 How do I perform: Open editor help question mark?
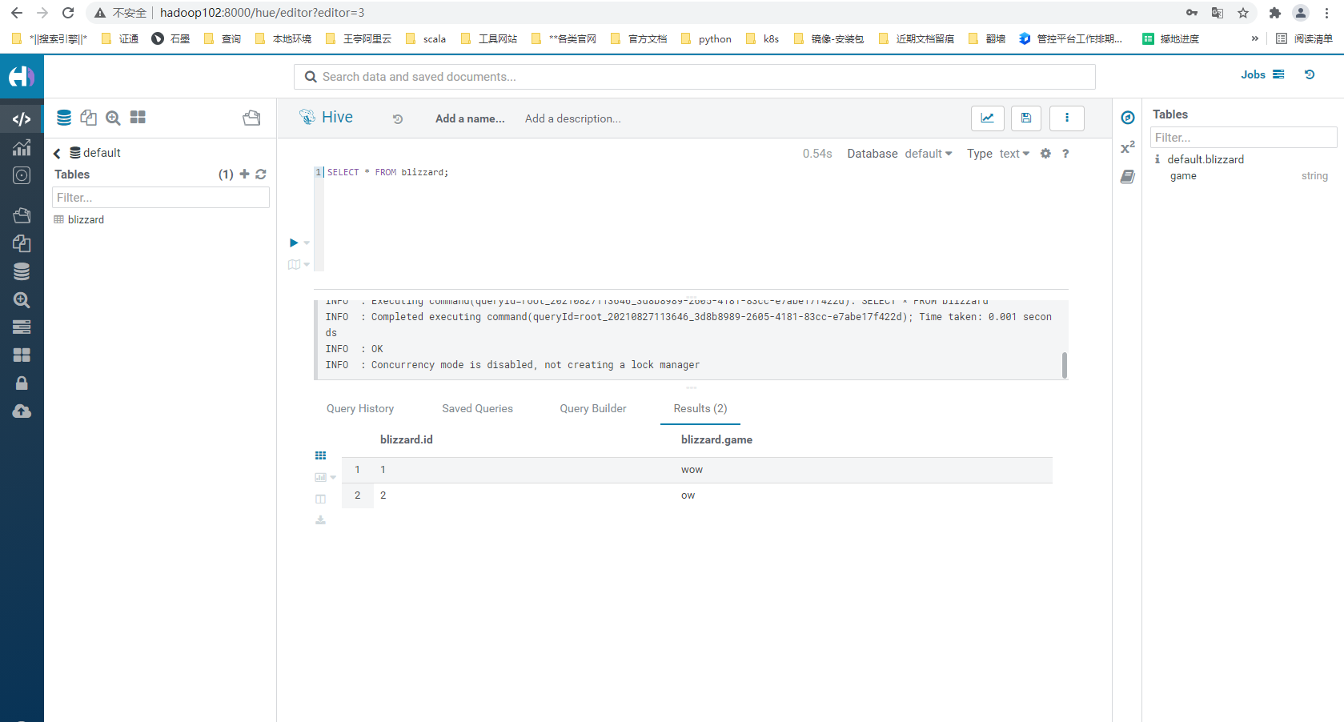[x=1065, y=154]
